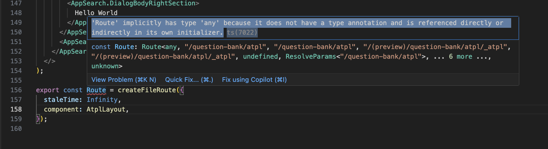Click the closing fragment tag on line 153
548x149 pixels.
click(x=50, y=61)
